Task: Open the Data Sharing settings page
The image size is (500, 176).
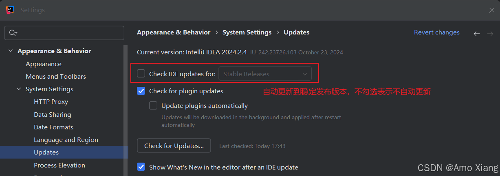Action: click(53, 114)
